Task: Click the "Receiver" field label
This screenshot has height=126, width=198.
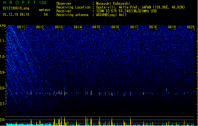Action: pos(64,11)
